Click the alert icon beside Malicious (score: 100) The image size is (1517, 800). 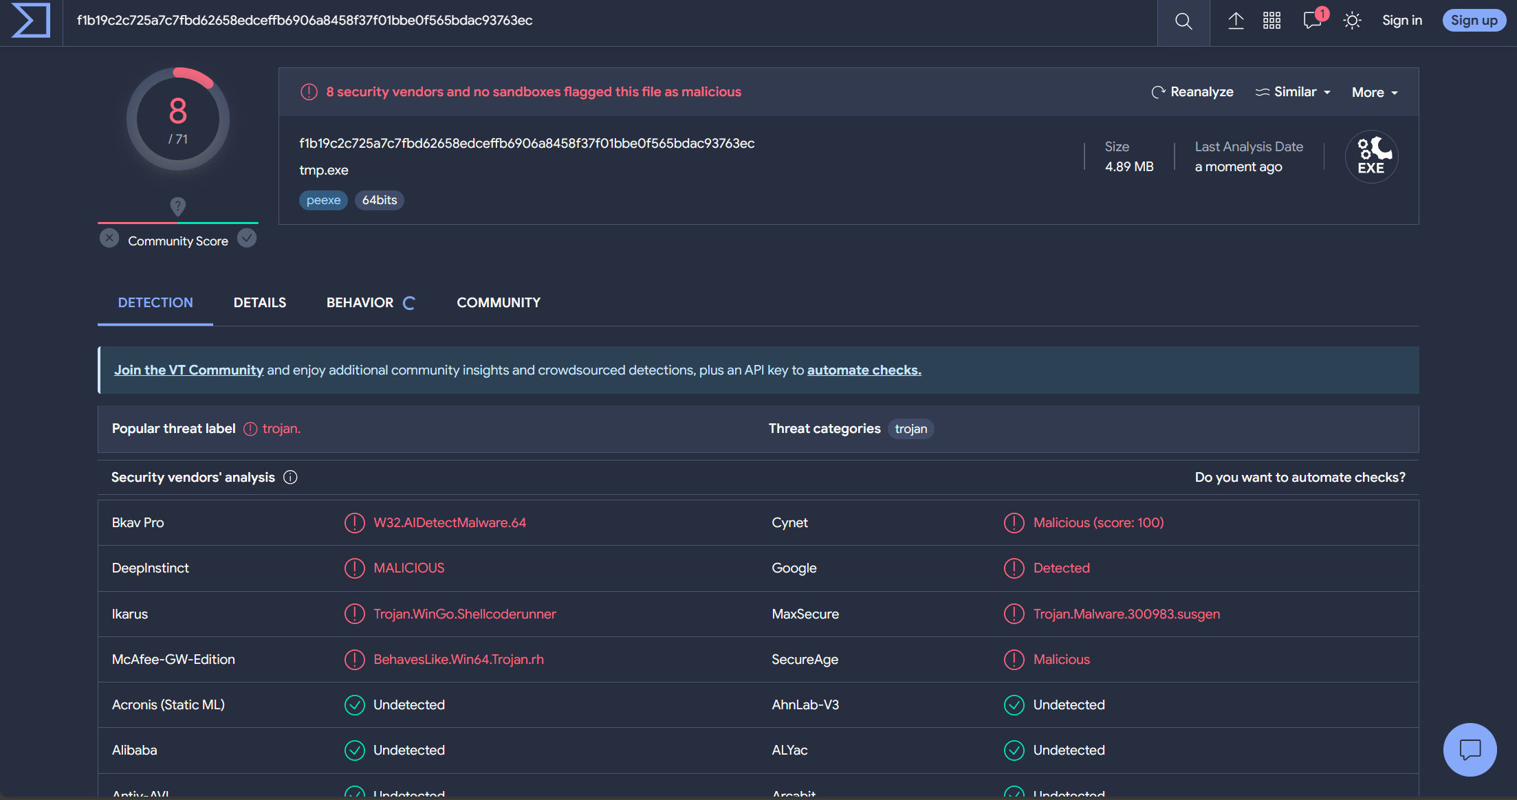pos(1014,523)
